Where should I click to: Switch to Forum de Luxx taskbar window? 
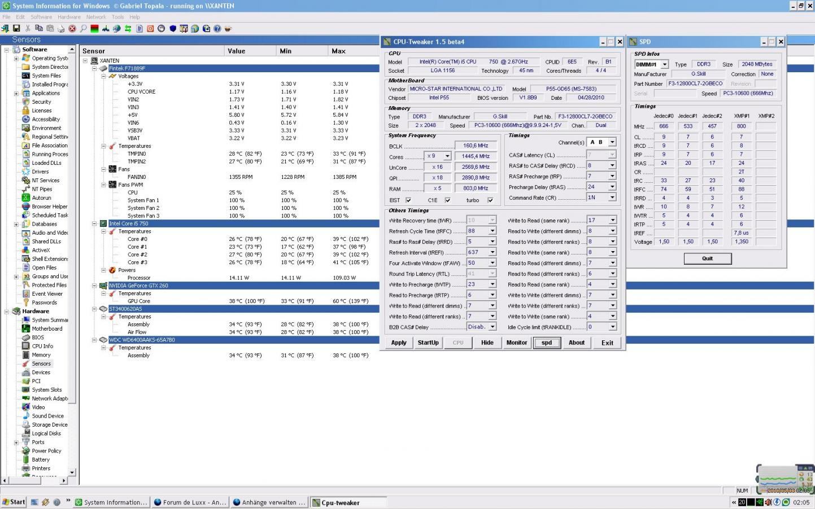click(190, 502)
